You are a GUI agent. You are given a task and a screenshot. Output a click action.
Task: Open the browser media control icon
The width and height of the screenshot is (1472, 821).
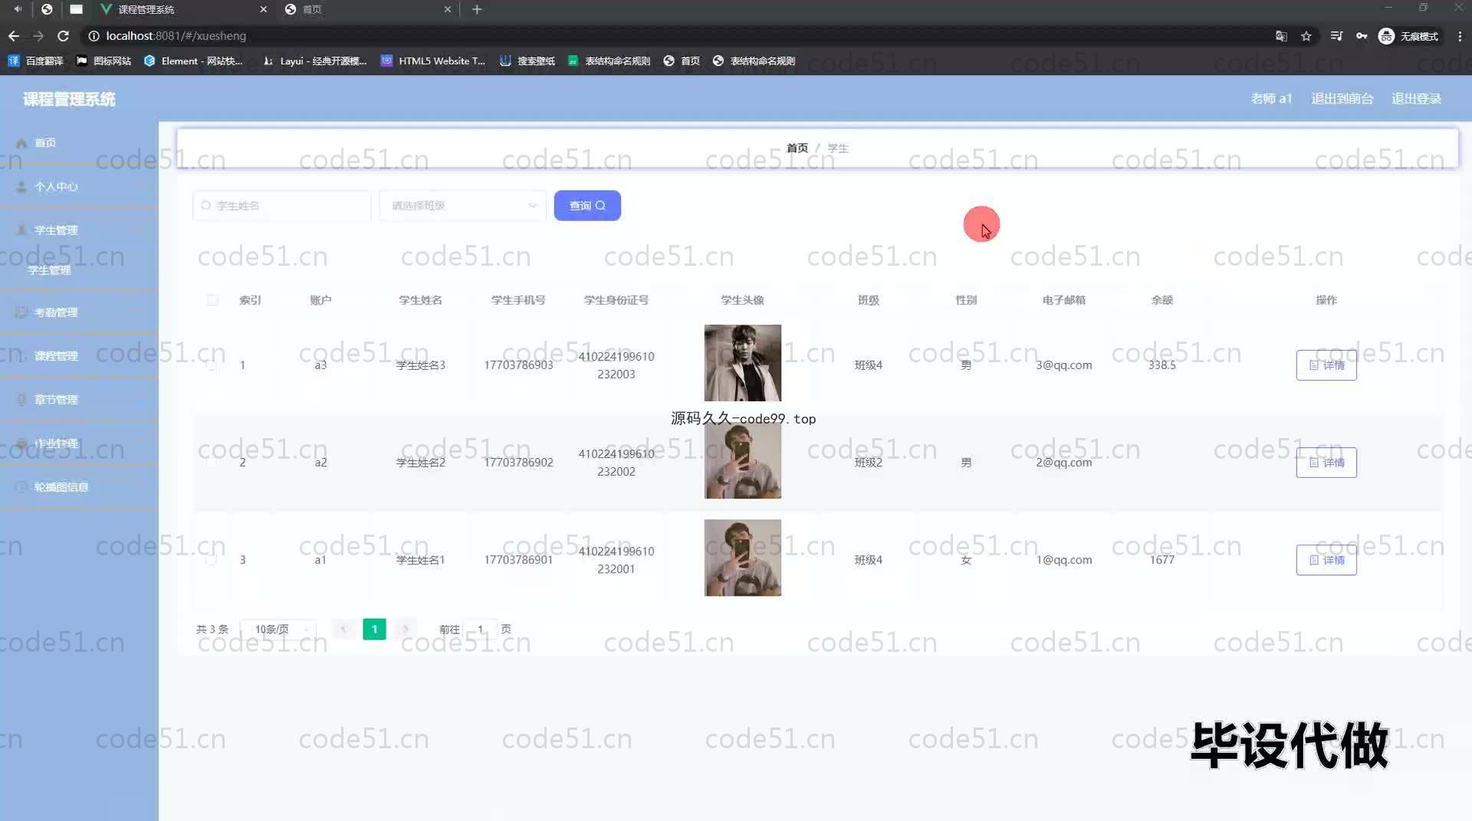point(1336,36)
